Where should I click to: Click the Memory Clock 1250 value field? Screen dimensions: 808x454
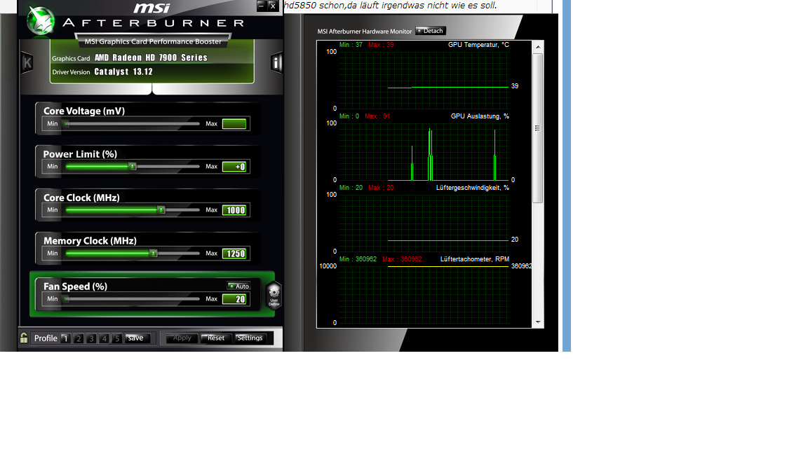(234, 253)
